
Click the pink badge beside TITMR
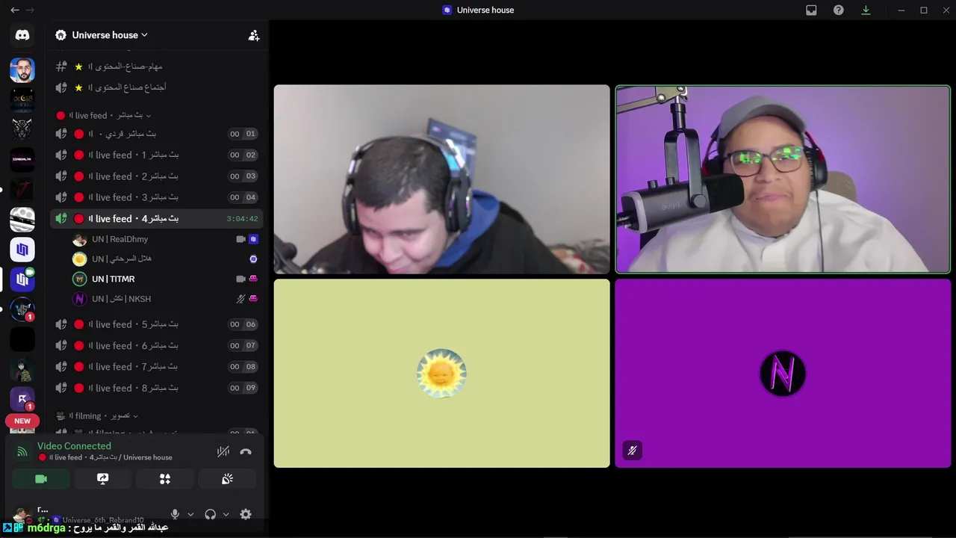coord(253,279)
